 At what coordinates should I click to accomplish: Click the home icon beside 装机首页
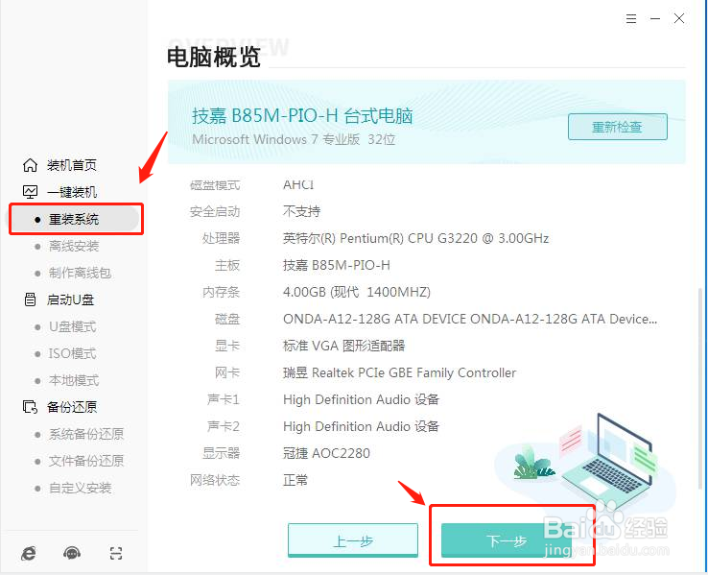31,165
